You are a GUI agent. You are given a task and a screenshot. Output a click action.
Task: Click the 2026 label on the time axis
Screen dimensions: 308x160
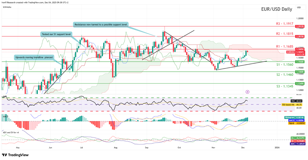click(x=277, y=147)
